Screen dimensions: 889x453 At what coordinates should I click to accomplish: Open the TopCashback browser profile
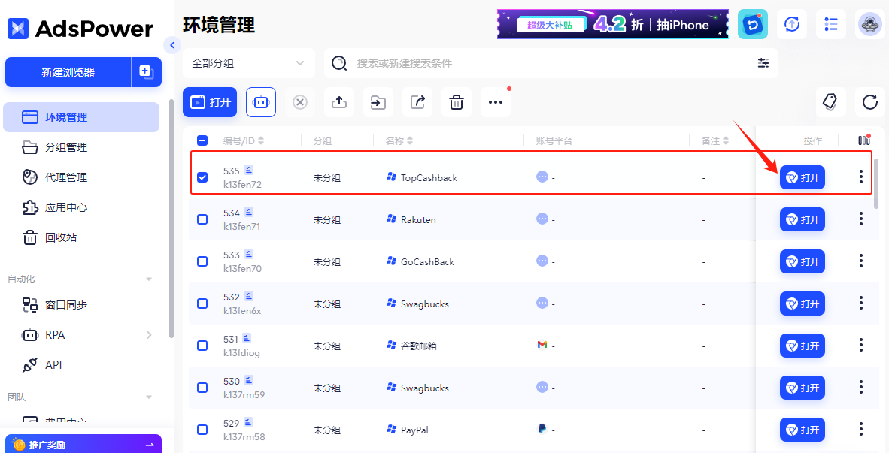[803, 177]
